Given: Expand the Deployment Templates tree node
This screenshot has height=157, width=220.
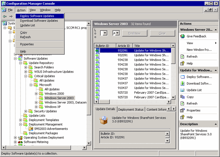Looking at the screenshot, I should [x=21, y=120].
